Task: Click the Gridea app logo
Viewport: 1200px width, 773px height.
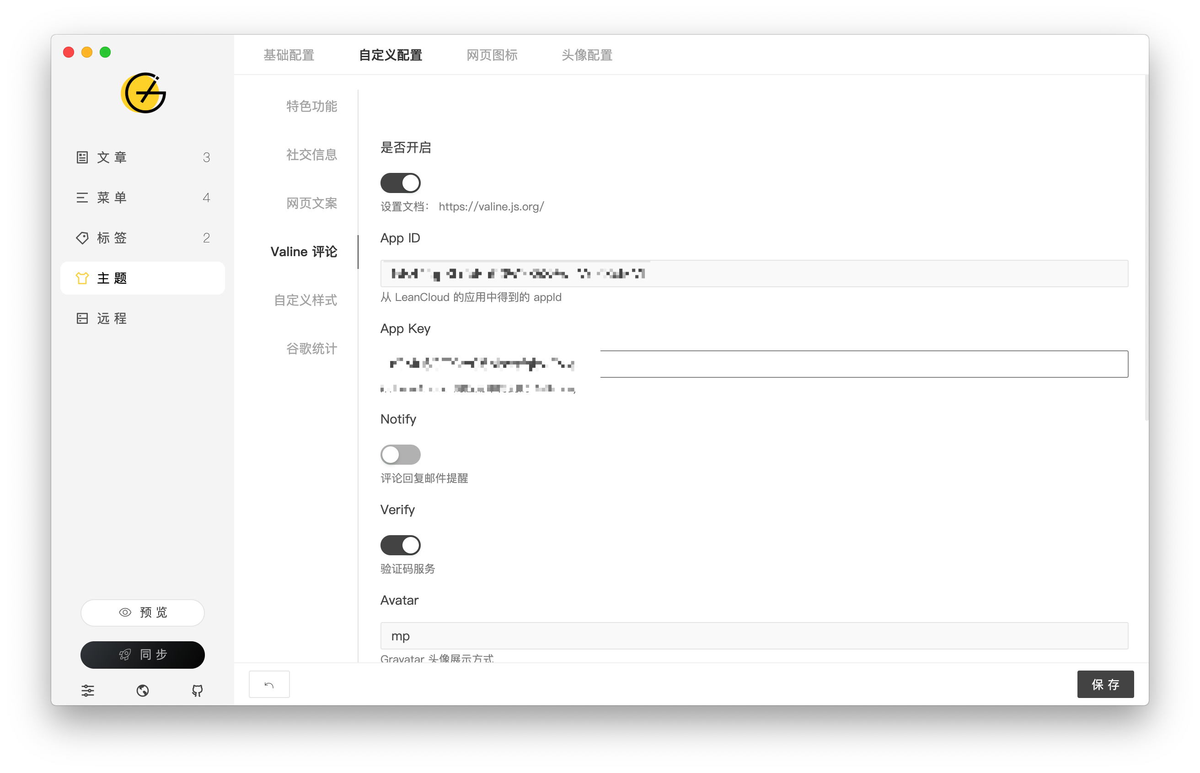Action: 143,93
